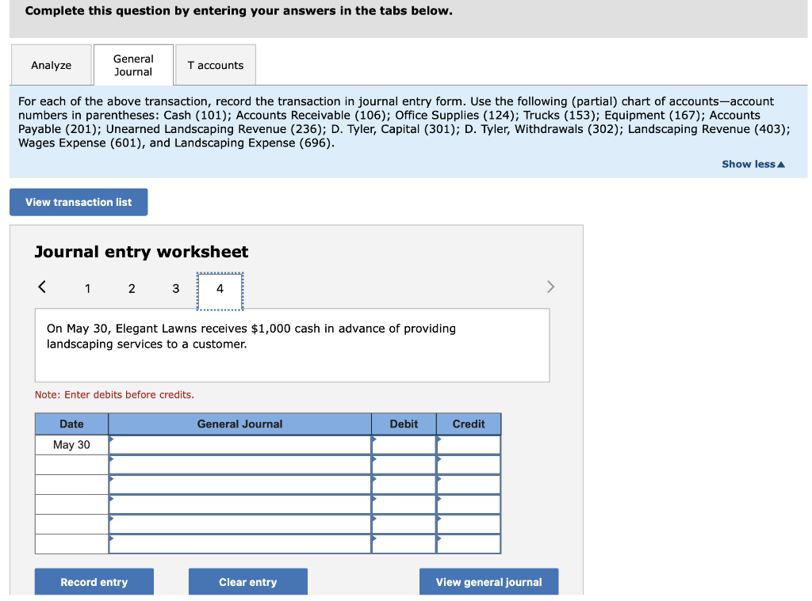The height and width of the screenshot is (601, 812).
Task: Click the Record entry button
Action: 94,581
